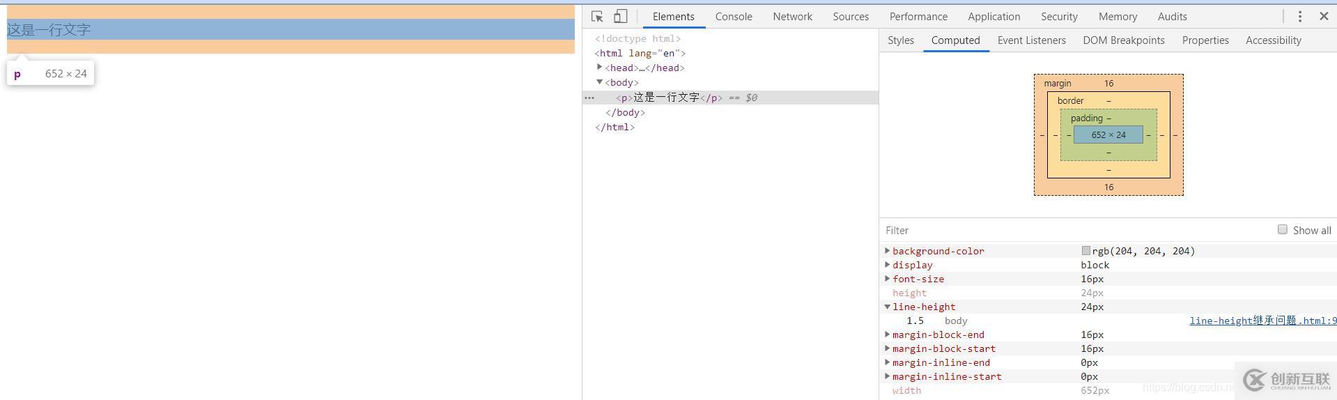Click the 652 × 24 content box in box model
Screen dimensions: 1337x400
(1108, 134)
